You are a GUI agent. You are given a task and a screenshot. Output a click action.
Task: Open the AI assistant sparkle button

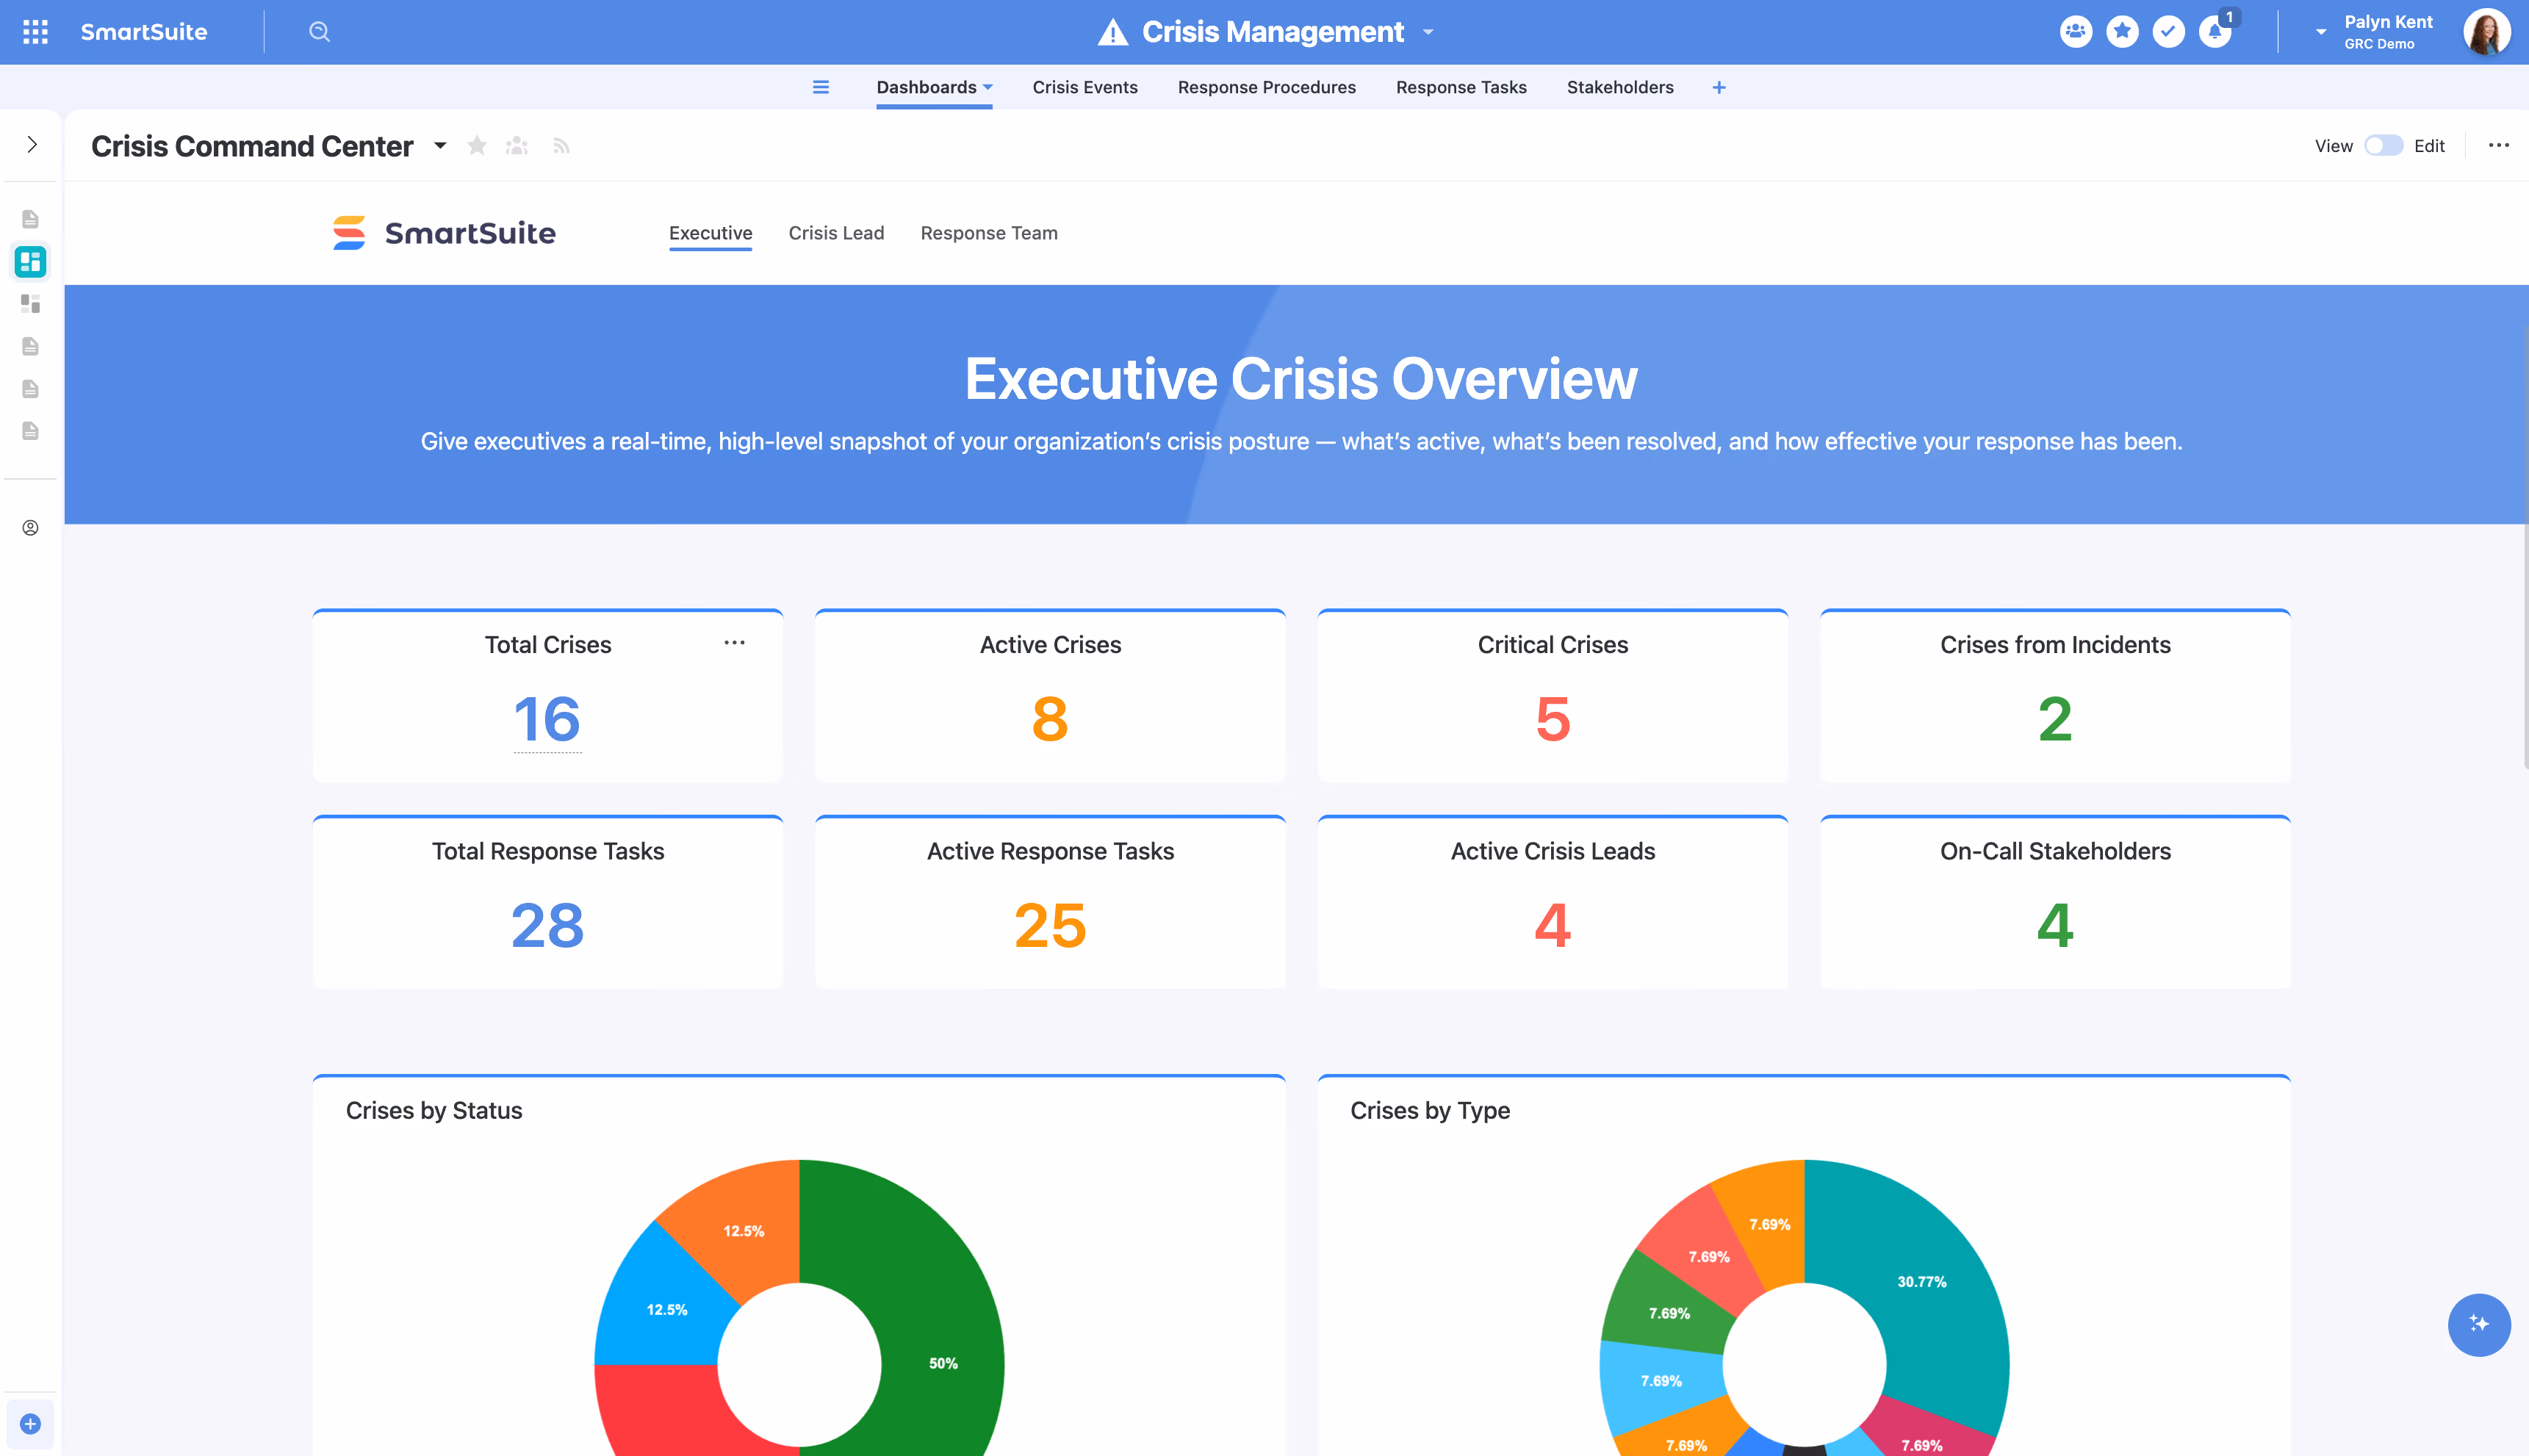2478,1324
